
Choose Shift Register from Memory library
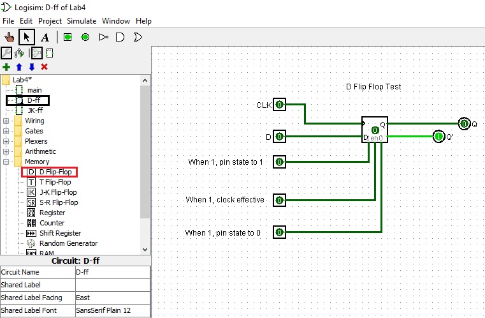(x=60, y=233)
